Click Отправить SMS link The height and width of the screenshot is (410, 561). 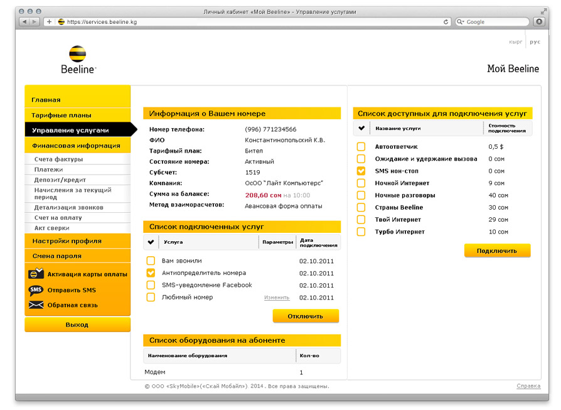[72, 290]
